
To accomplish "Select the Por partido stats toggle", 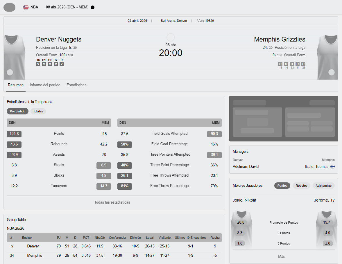I will tap(17, 111).
